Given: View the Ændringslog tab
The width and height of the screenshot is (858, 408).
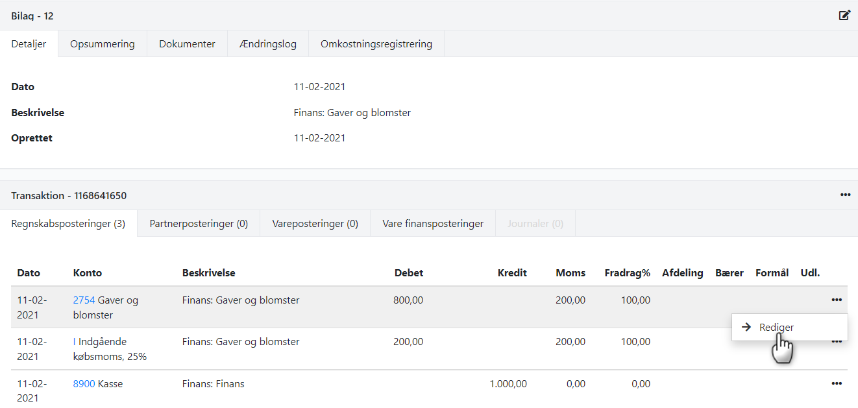Looking at the screenshot, I should [267, 44].
